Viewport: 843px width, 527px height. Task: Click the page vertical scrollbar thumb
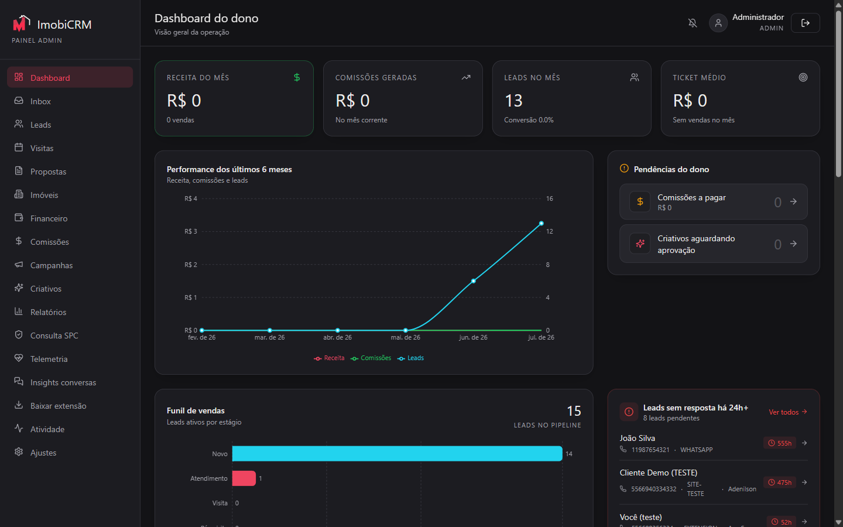[838, 94]
